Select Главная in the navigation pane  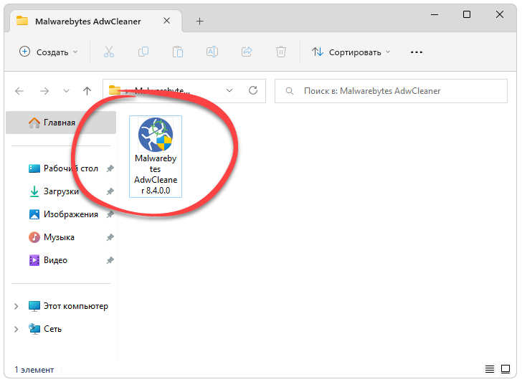(x=61, y=123)
